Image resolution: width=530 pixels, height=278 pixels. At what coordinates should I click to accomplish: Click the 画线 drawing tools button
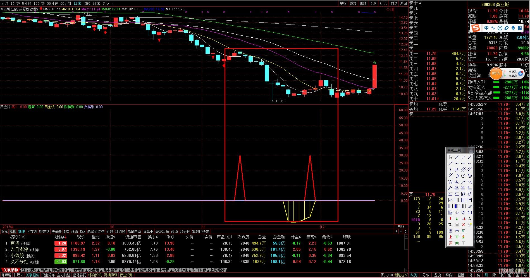(363, 3)
